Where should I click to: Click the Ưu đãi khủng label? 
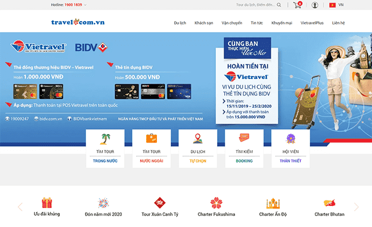tap(47, 214)
